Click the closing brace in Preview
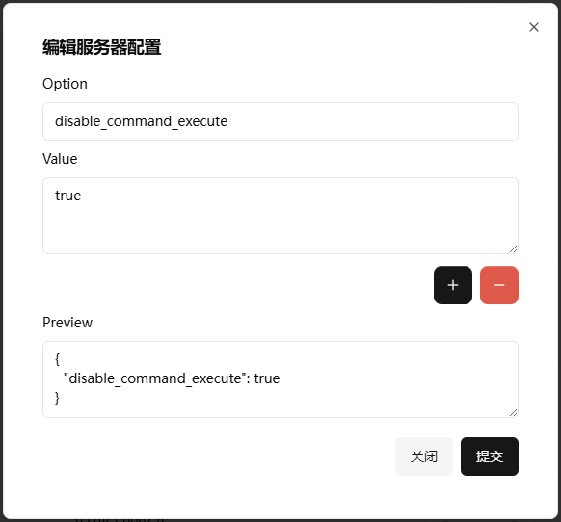The image size is (561, 522). tap(57, 398)
